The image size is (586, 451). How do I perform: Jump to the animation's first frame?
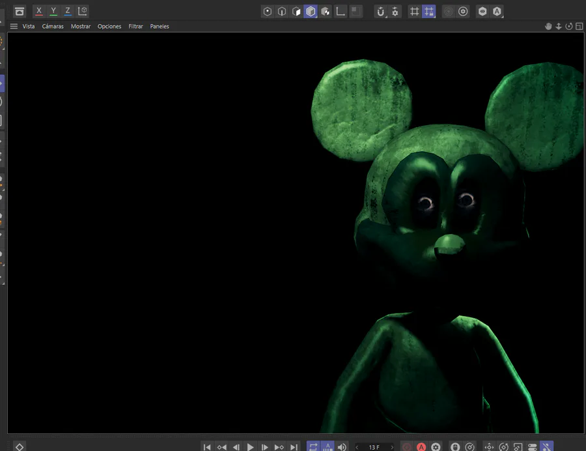point(207,447)
